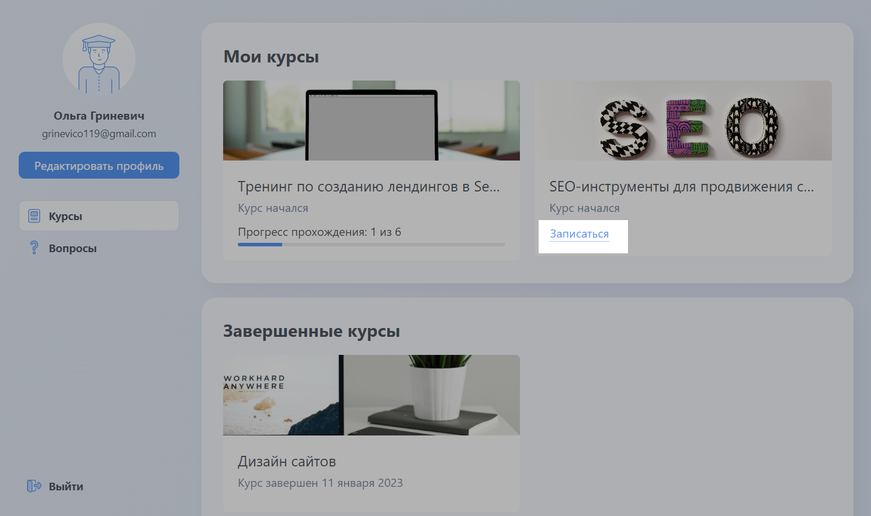
Task: Click the Завершенные курсы heading
Action: pos(311,331)
